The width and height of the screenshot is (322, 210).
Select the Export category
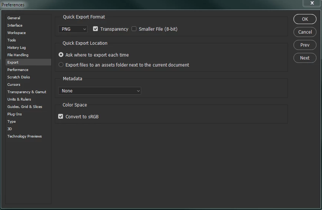click(x=28, y=62)
